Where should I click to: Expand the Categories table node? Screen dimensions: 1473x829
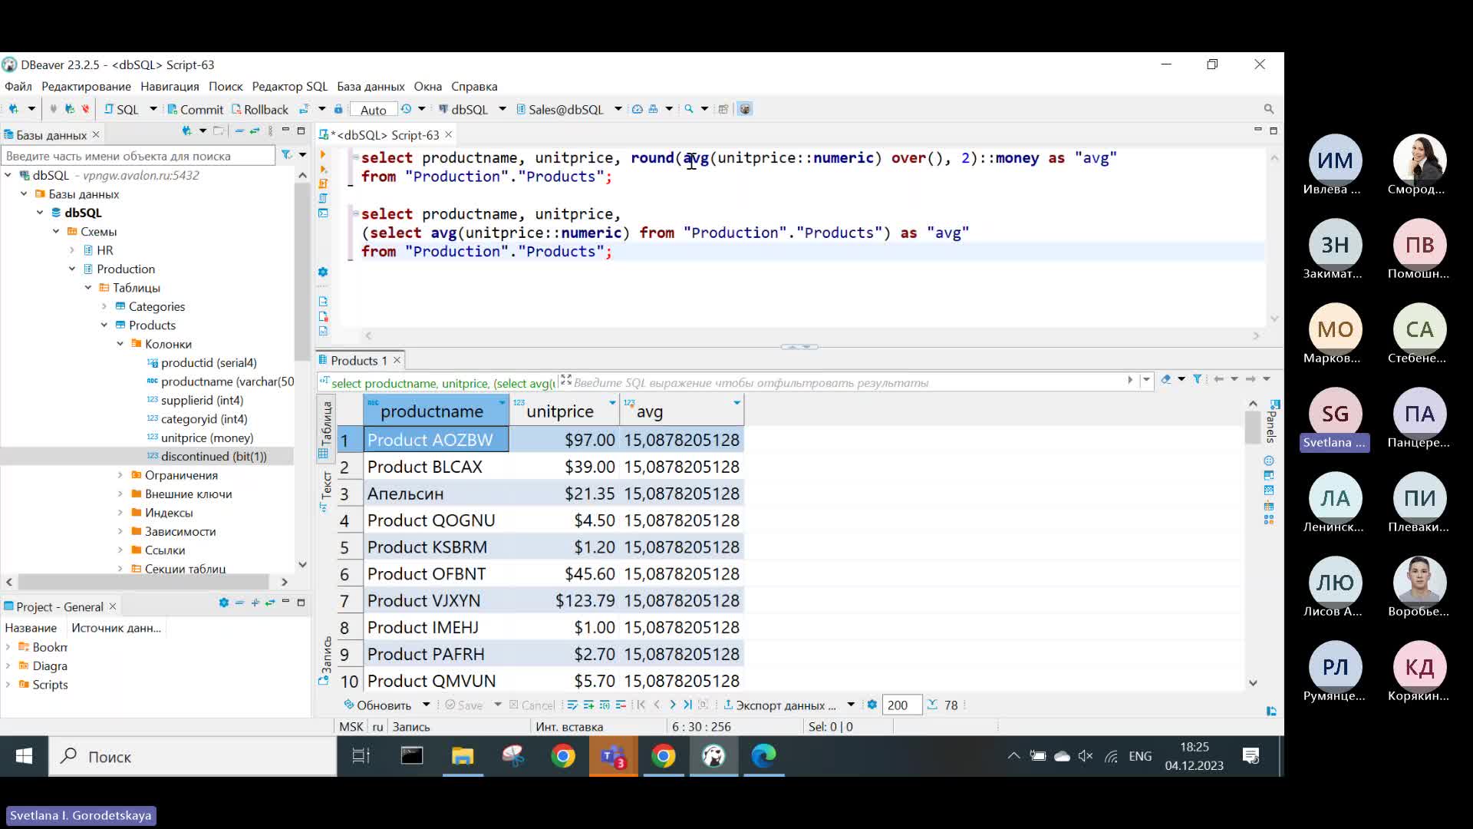point(104,306)
